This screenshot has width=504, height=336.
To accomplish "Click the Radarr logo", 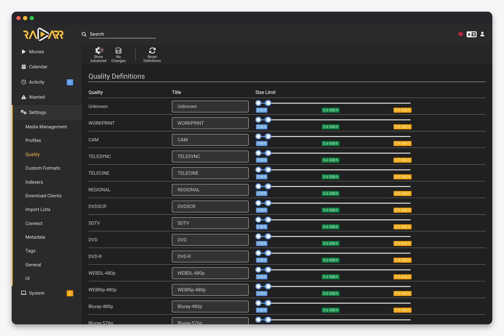I will point(44,34).
